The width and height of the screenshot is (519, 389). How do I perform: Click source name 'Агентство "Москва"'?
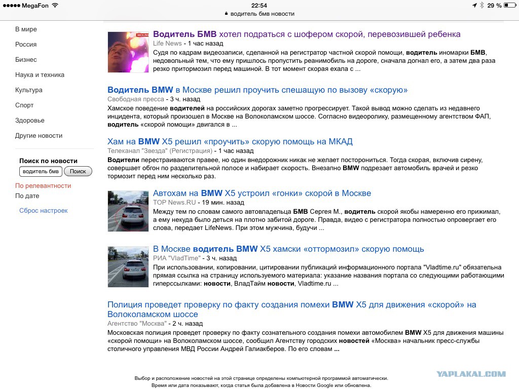[x=137, y=324]
